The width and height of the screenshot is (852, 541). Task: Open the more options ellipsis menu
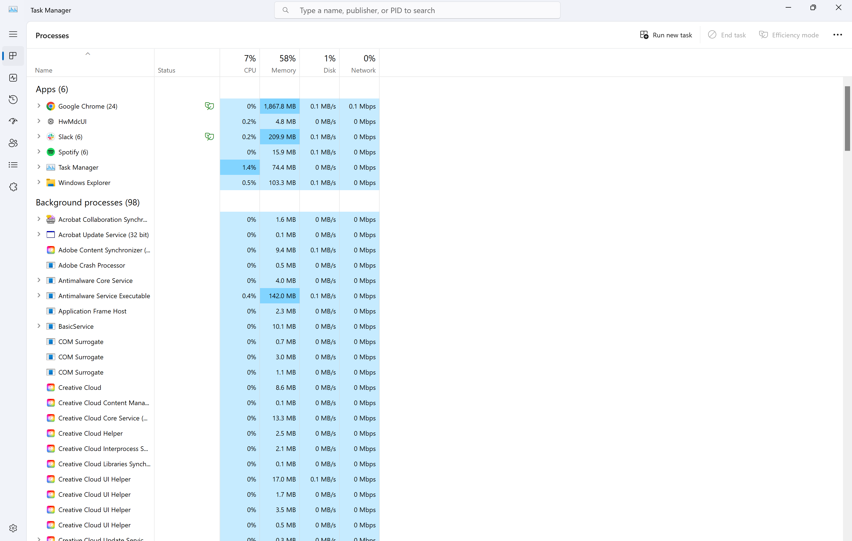pos(838,35)
